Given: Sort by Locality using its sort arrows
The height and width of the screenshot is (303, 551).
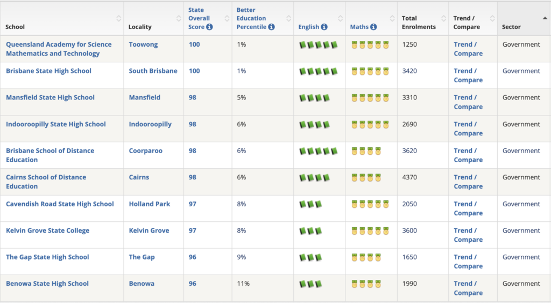Looking at the screenshot, I should click(179, 19).
